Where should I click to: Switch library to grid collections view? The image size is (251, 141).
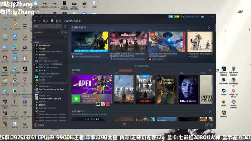pos(65,26)
